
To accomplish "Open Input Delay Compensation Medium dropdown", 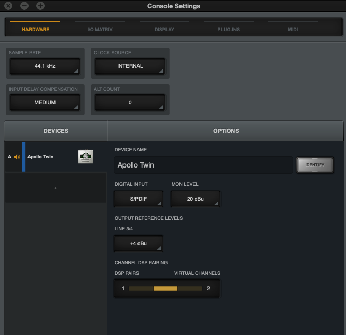I will [45, 103].
